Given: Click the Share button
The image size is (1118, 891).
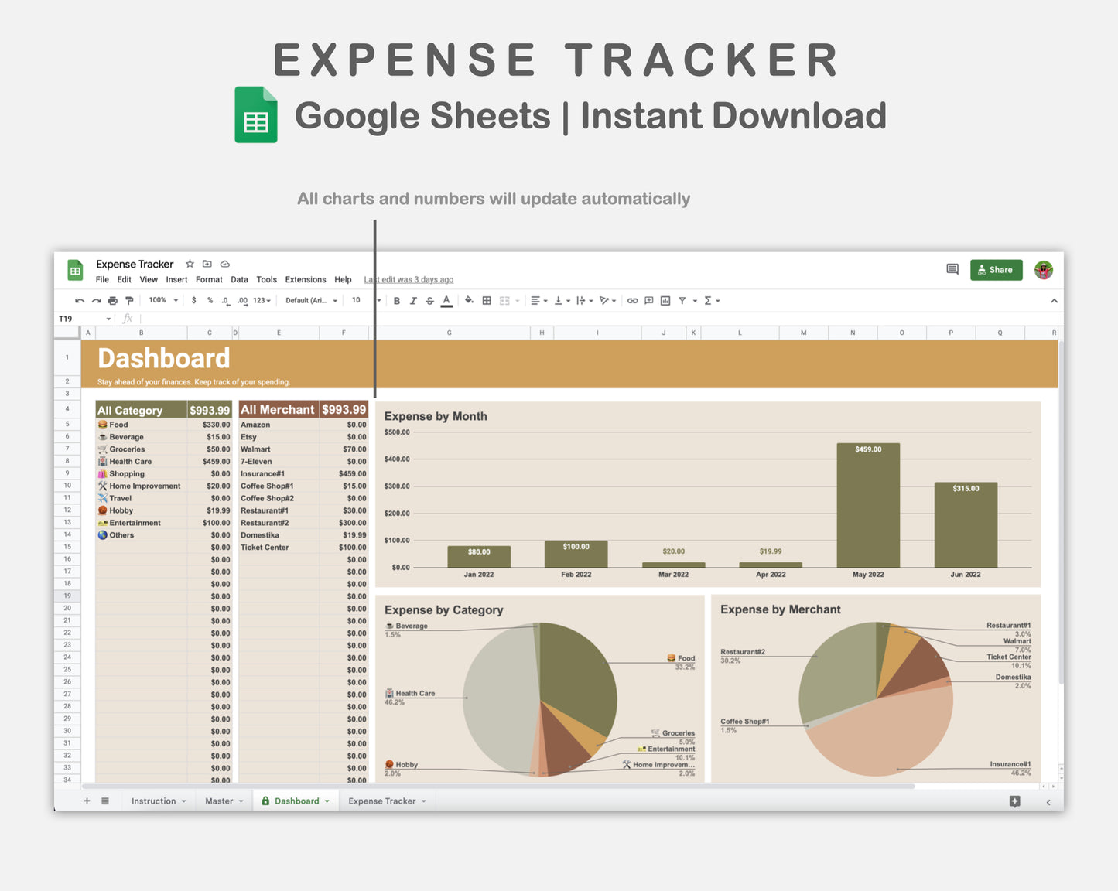Looking at the screenshot, I should [x=997, y=269].
